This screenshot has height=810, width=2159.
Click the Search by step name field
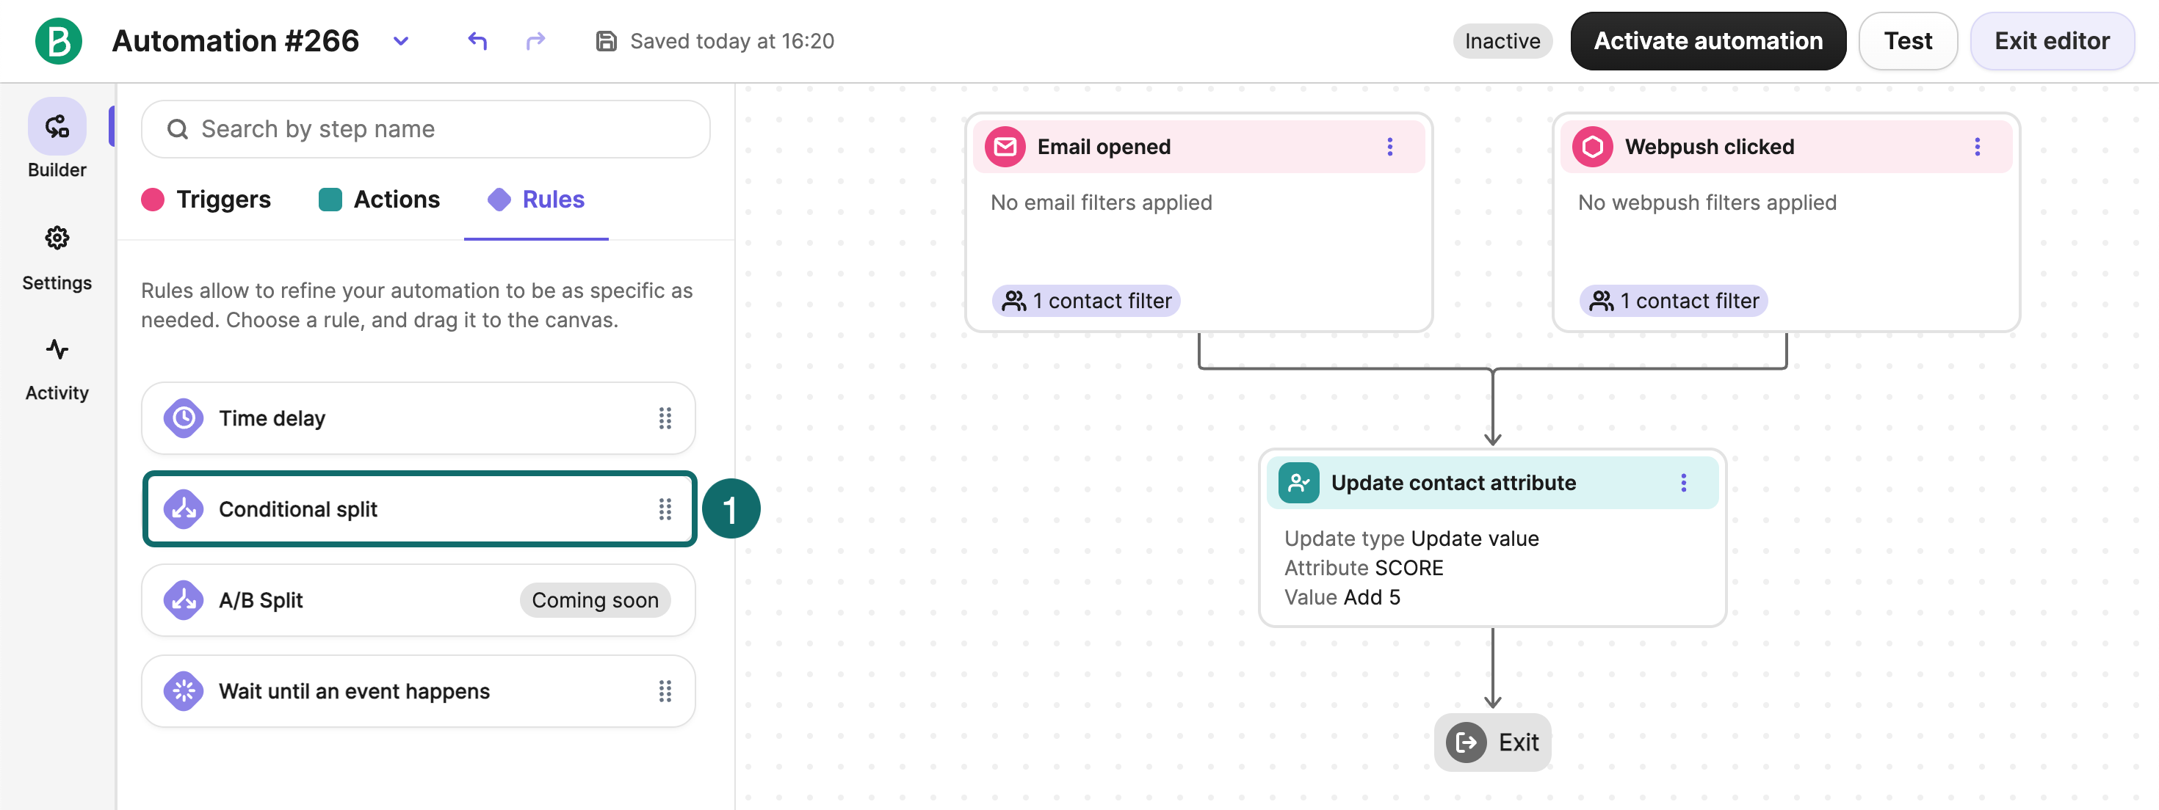click(x=426, y=129)
